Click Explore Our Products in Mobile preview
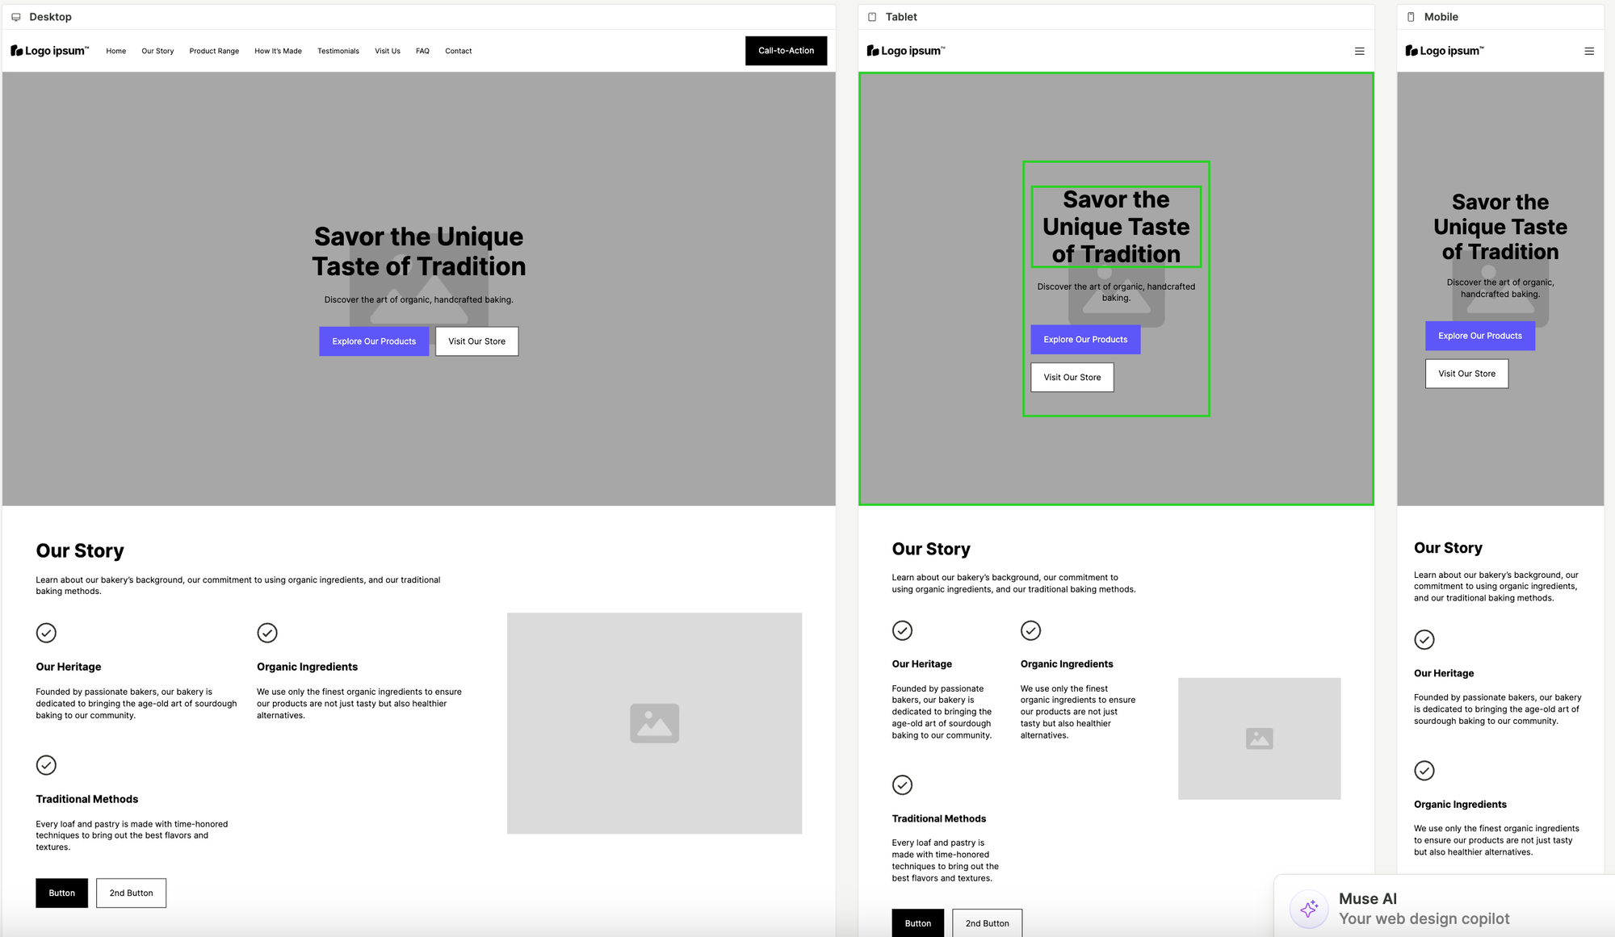Viewport: 1615px width, 937px height. (1480, 336)
